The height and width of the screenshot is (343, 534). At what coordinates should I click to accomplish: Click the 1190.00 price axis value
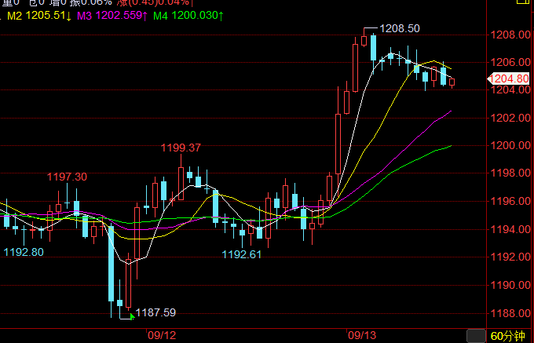pyautogui.click(x=510, y=285)
